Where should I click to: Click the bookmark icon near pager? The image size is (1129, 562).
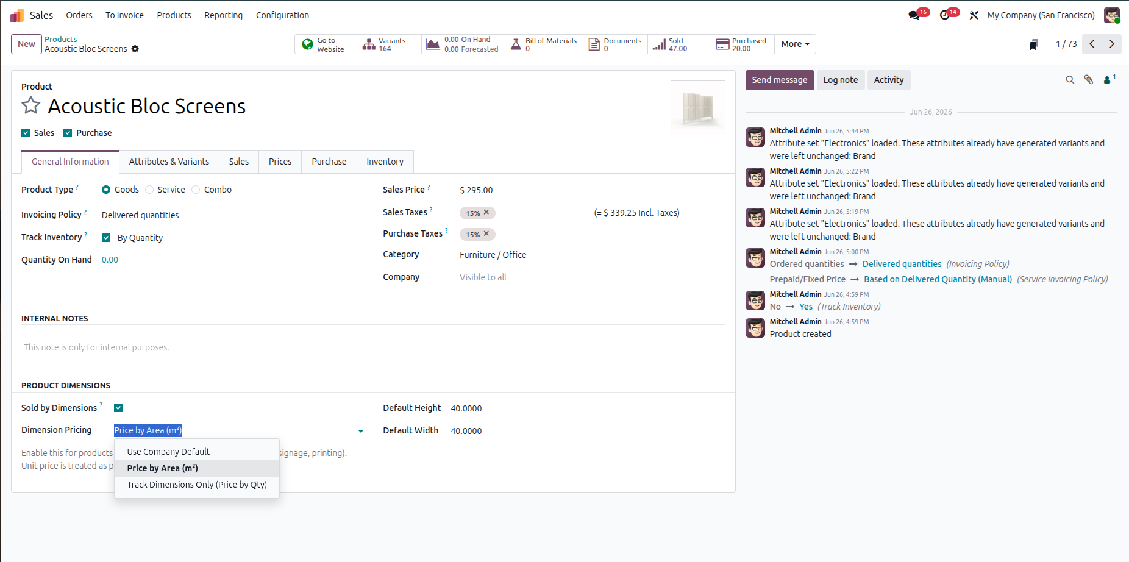pyautogui.click(x=1033, y=44)
